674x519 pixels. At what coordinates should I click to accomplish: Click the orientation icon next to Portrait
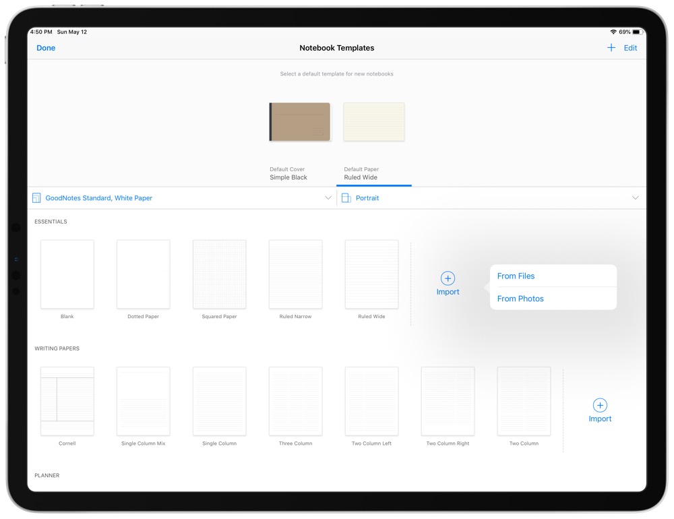coord(346,197)
